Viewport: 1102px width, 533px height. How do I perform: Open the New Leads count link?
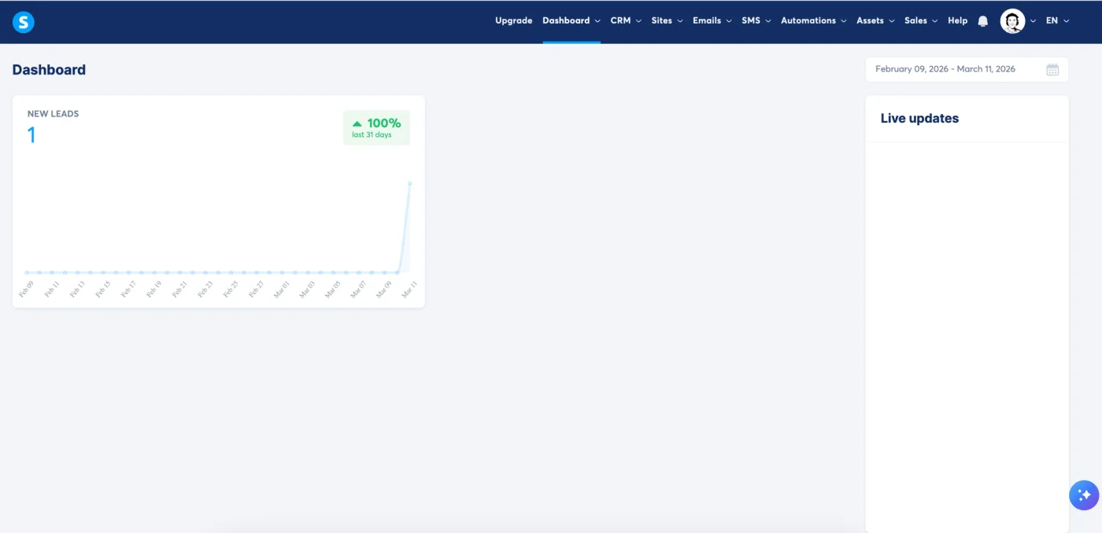[31, 134]
